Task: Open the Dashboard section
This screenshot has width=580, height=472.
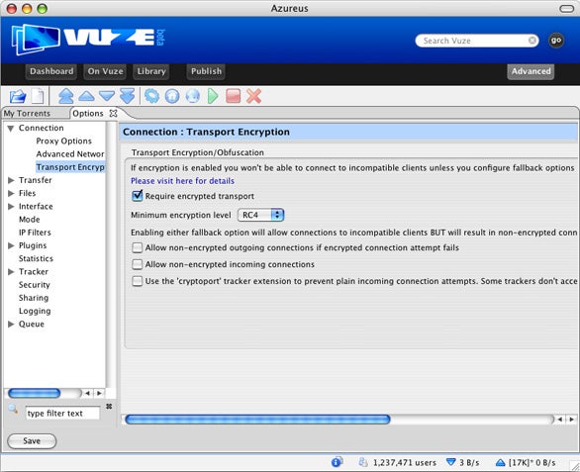Action: pos(51,71)
